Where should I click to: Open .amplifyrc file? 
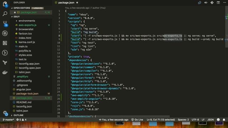(22, 76)
